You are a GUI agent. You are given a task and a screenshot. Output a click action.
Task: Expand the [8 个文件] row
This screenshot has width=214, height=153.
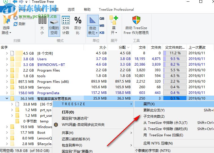[7, 53]
